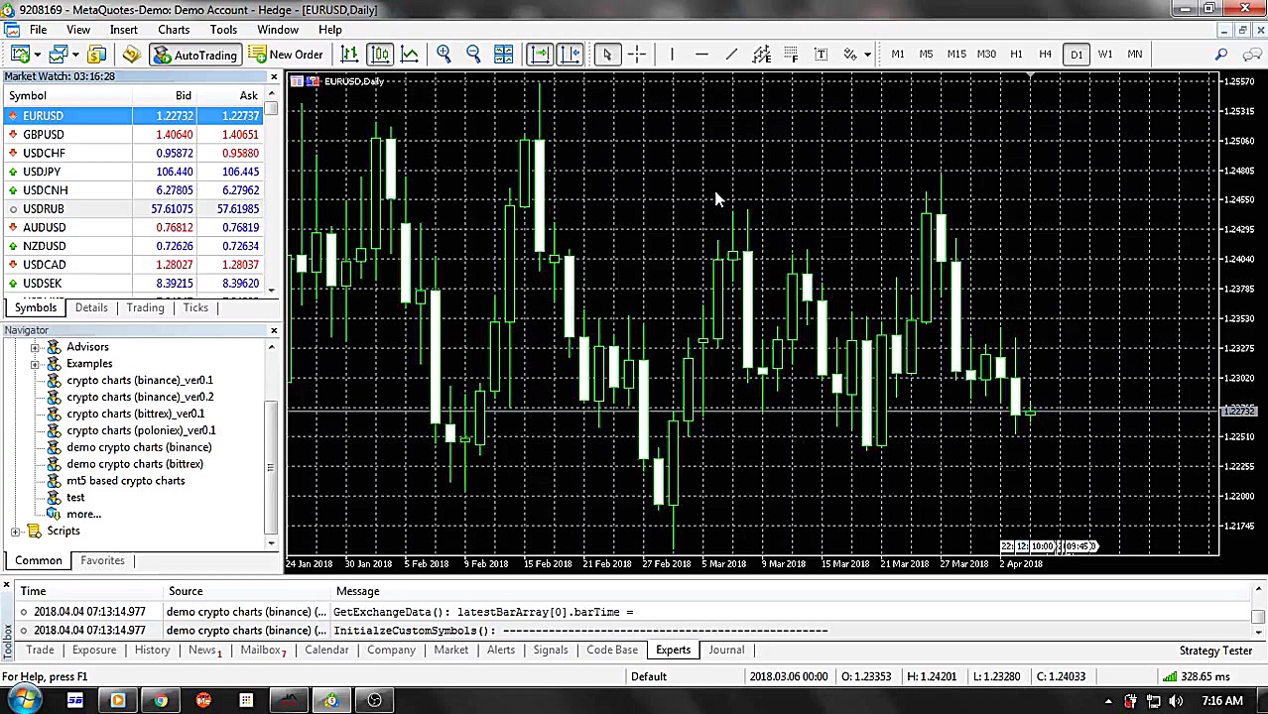The height and width of the screenshot is (714, 1268).
Task: Zoom out on the chart
Action: coord(473,55)
